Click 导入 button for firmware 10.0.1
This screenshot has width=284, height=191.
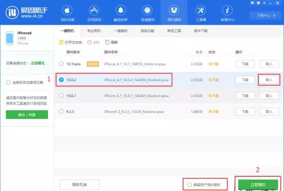(268, 96)
